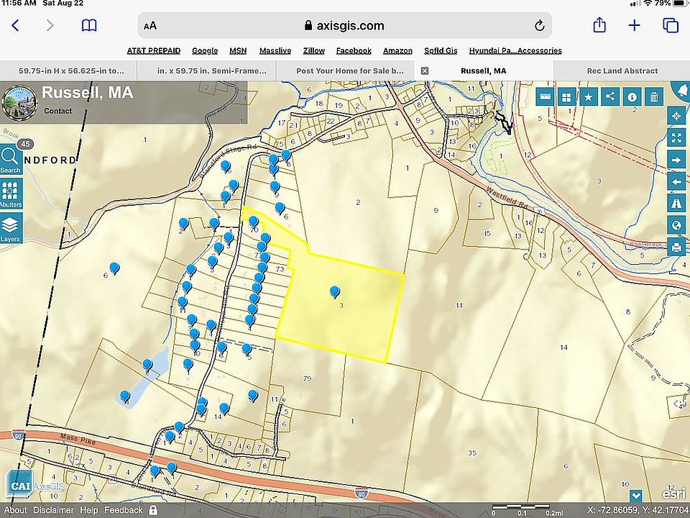Open the Layers panel
690x518 pixels.
click(x=11, y=229)
